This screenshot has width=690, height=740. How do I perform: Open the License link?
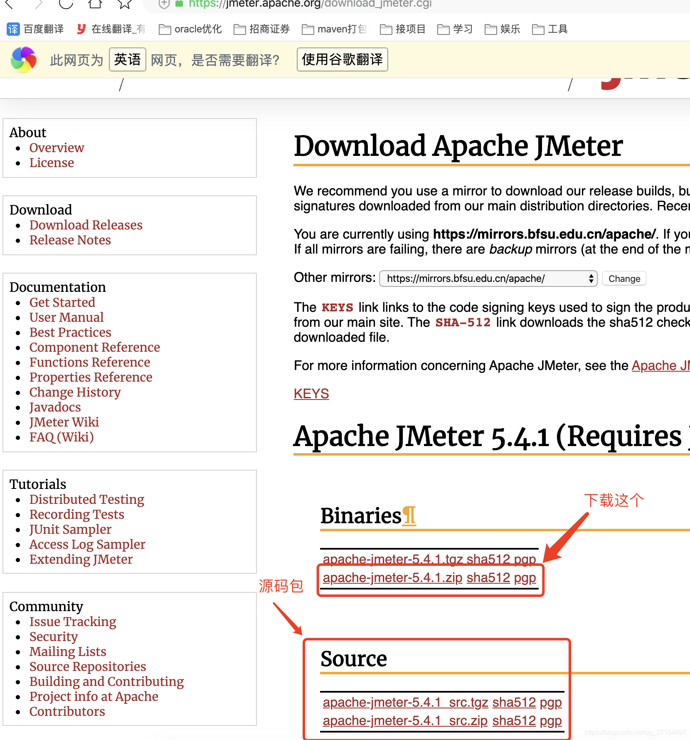pyautogui.click(x=52, y=163)
